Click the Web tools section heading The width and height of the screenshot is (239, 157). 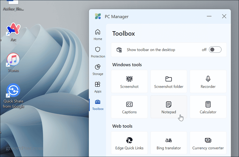(x=122, y=126)
